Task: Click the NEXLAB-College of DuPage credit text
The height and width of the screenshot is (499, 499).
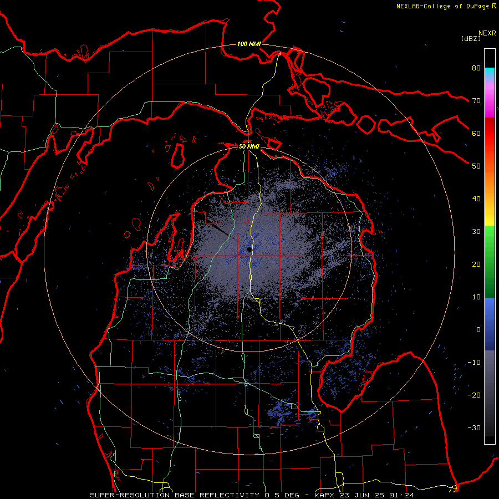Action: [442, 6]
